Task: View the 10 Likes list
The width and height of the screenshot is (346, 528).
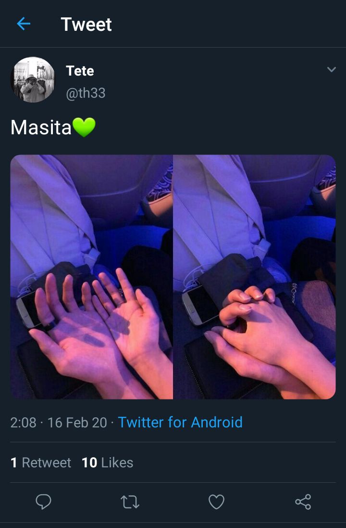Action: click(108, 463)
